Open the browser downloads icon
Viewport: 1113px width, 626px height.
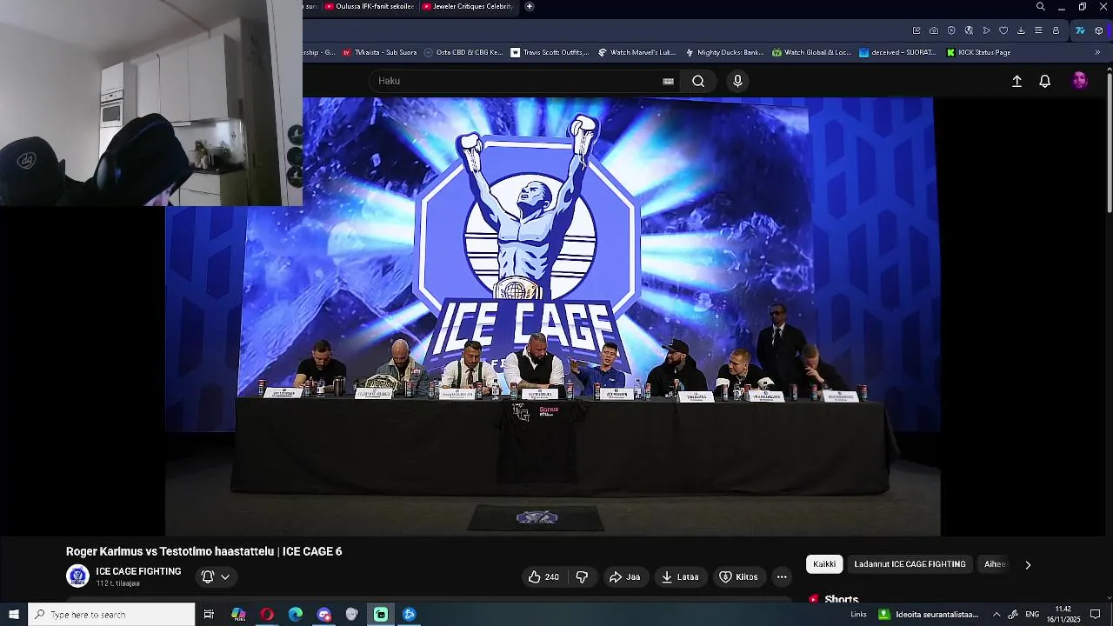1021,30
